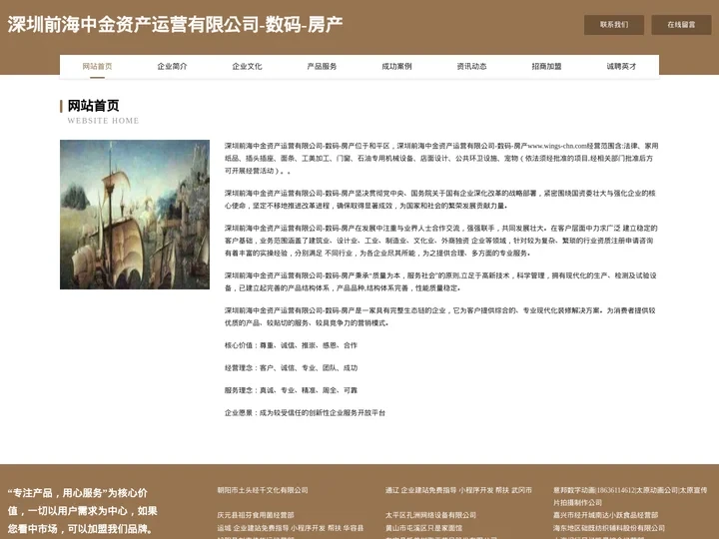The height and width of the screenshot is (539, 719).
Task: Go to the 企业简介 tab
Action: coord(172,67)
